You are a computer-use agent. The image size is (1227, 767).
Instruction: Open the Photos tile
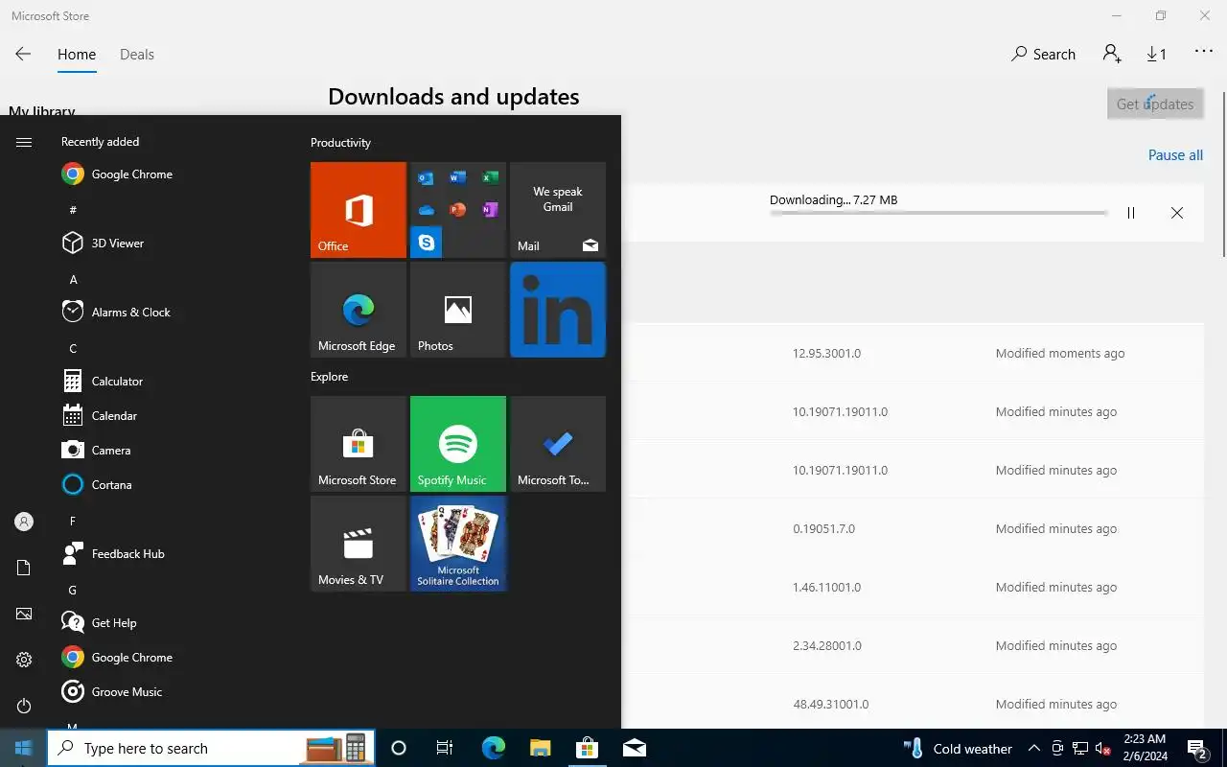point(458,310)
